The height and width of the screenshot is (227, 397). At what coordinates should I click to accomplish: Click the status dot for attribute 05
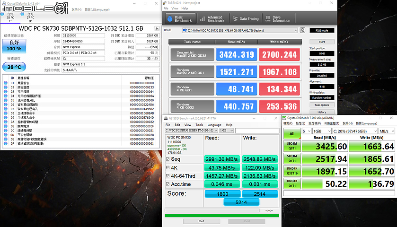coord(6,100)
